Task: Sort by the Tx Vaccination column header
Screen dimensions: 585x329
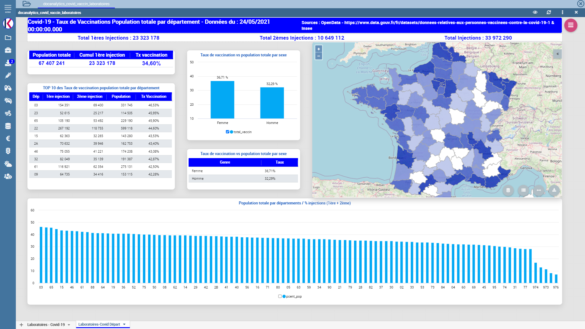Action: pyautogui.click(x=154, y=97)
